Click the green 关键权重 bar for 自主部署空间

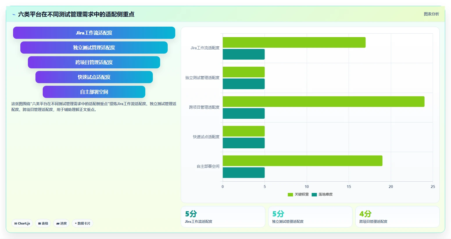click(x=303, y=160)
